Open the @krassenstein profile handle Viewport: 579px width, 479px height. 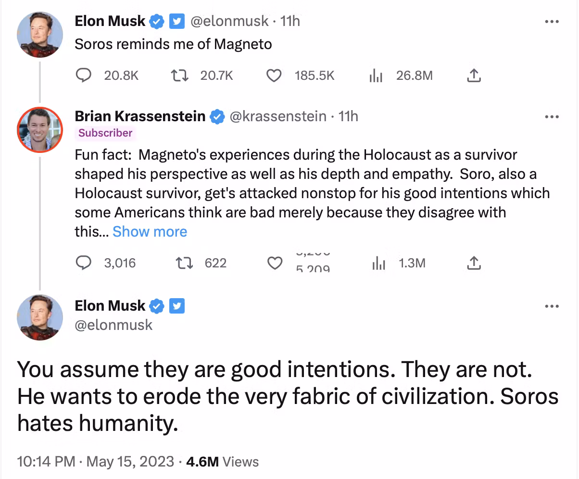(x=278, y=116)
